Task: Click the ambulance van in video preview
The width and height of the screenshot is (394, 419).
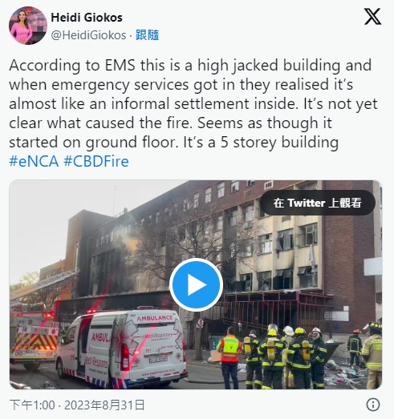Action: [x=121, y=348]
